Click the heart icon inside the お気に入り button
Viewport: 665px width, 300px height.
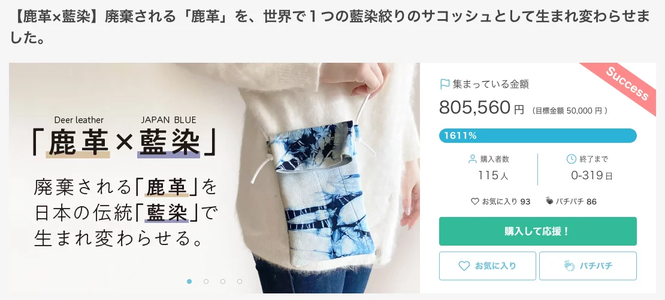coord(464,266)
